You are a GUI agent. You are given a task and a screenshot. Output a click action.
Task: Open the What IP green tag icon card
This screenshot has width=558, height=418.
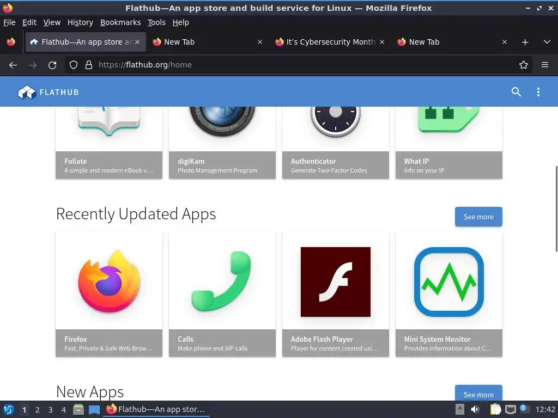pyautogui.click(x=449, y=119)
